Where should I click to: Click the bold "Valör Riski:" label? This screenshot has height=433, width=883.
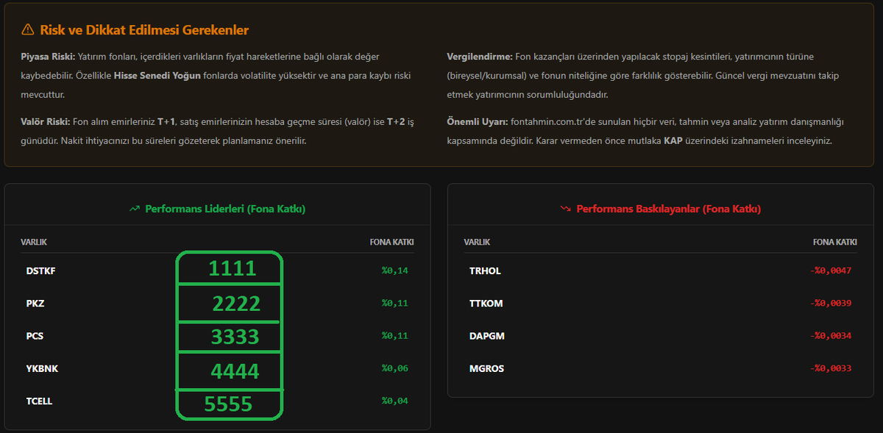(46, 121)
